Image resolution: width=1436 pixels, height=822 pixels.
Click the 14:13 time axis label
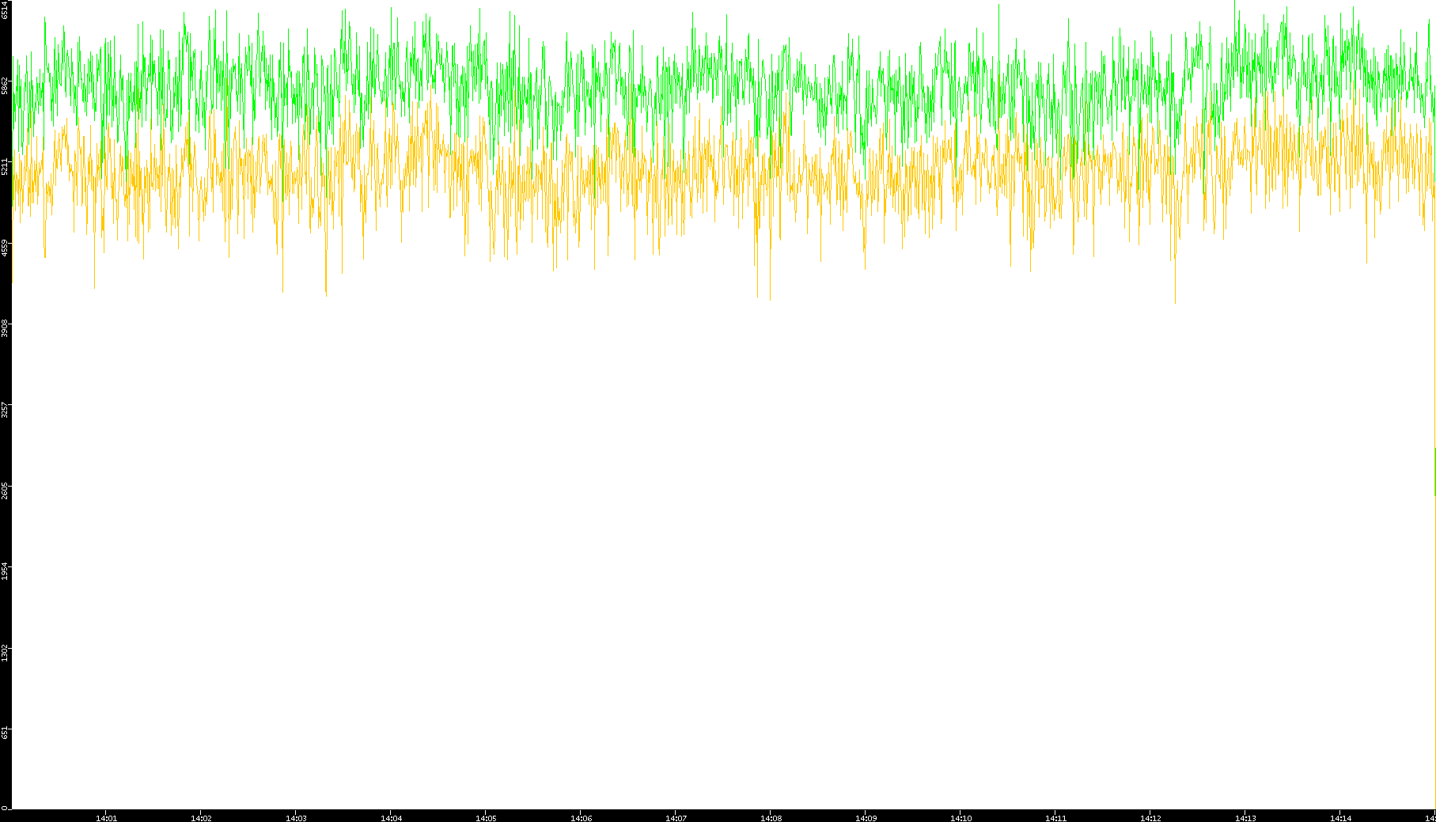click(1245, 818)
